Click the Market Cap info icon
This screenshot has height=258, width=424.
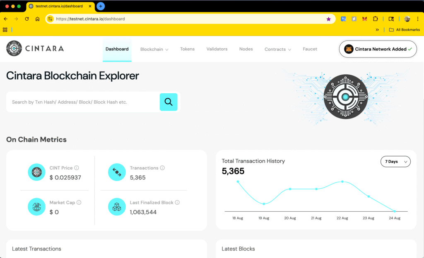coord(79,203)
